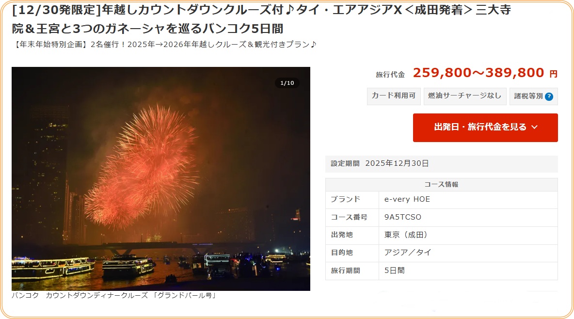574x319 pixels.
Task: Click the 年末年始特別企画 subtitle text
Action: tap(164, 44)
